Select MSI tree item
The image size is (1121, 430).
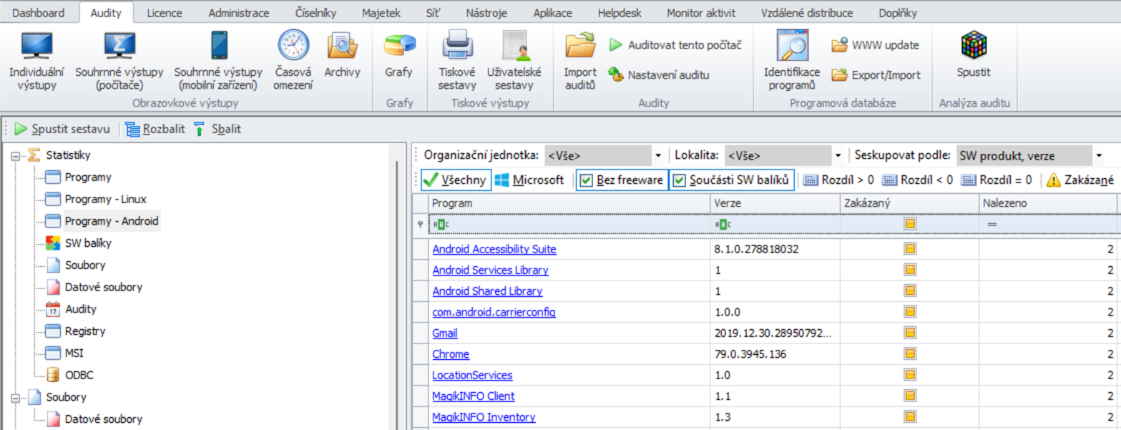[74, 354]
